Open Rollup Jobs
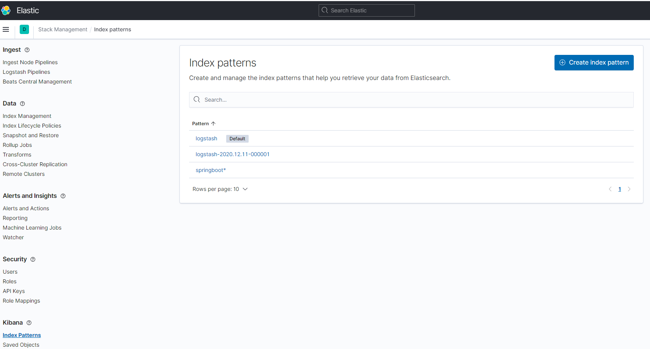The width and height of the screenshot is (650, 349). coord(17,145)
